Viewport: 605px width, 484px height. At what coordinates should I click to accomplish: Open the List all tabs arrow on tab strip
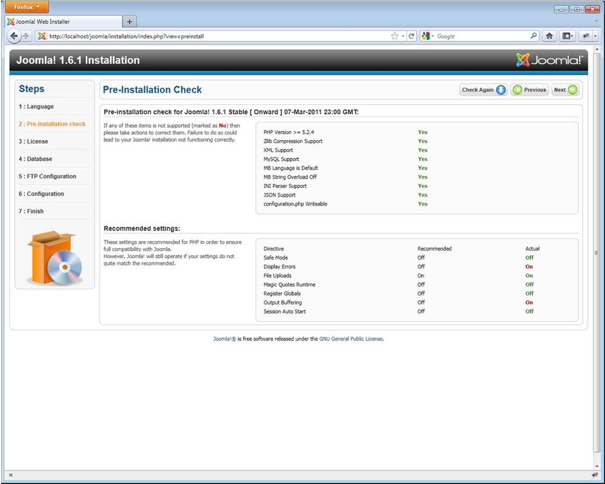(x=597, y=22)
